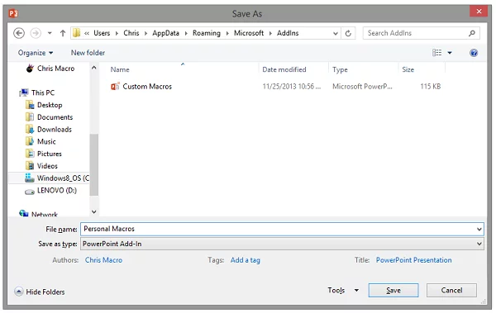Expand the Save as type dropdown

click(479, 244)
